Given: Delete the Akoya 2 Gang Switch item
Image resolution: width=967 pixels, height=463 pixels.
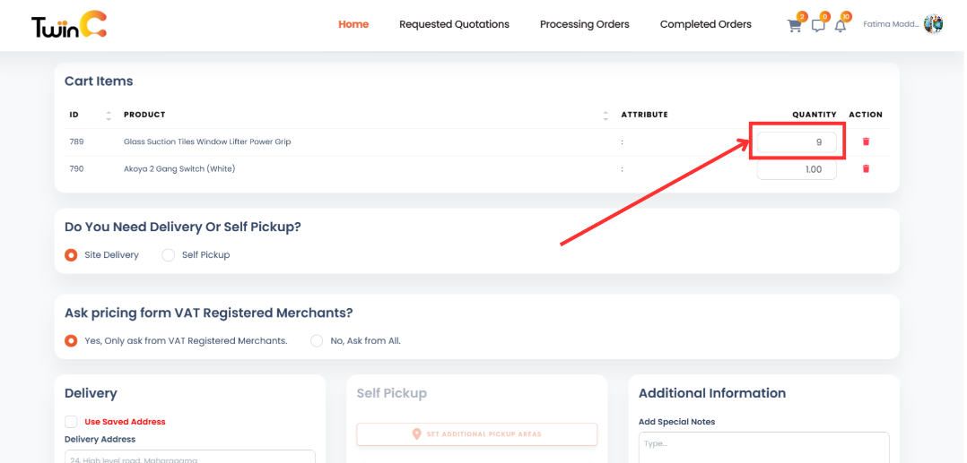Looking at the screenshot, I should tap(866, 168).
